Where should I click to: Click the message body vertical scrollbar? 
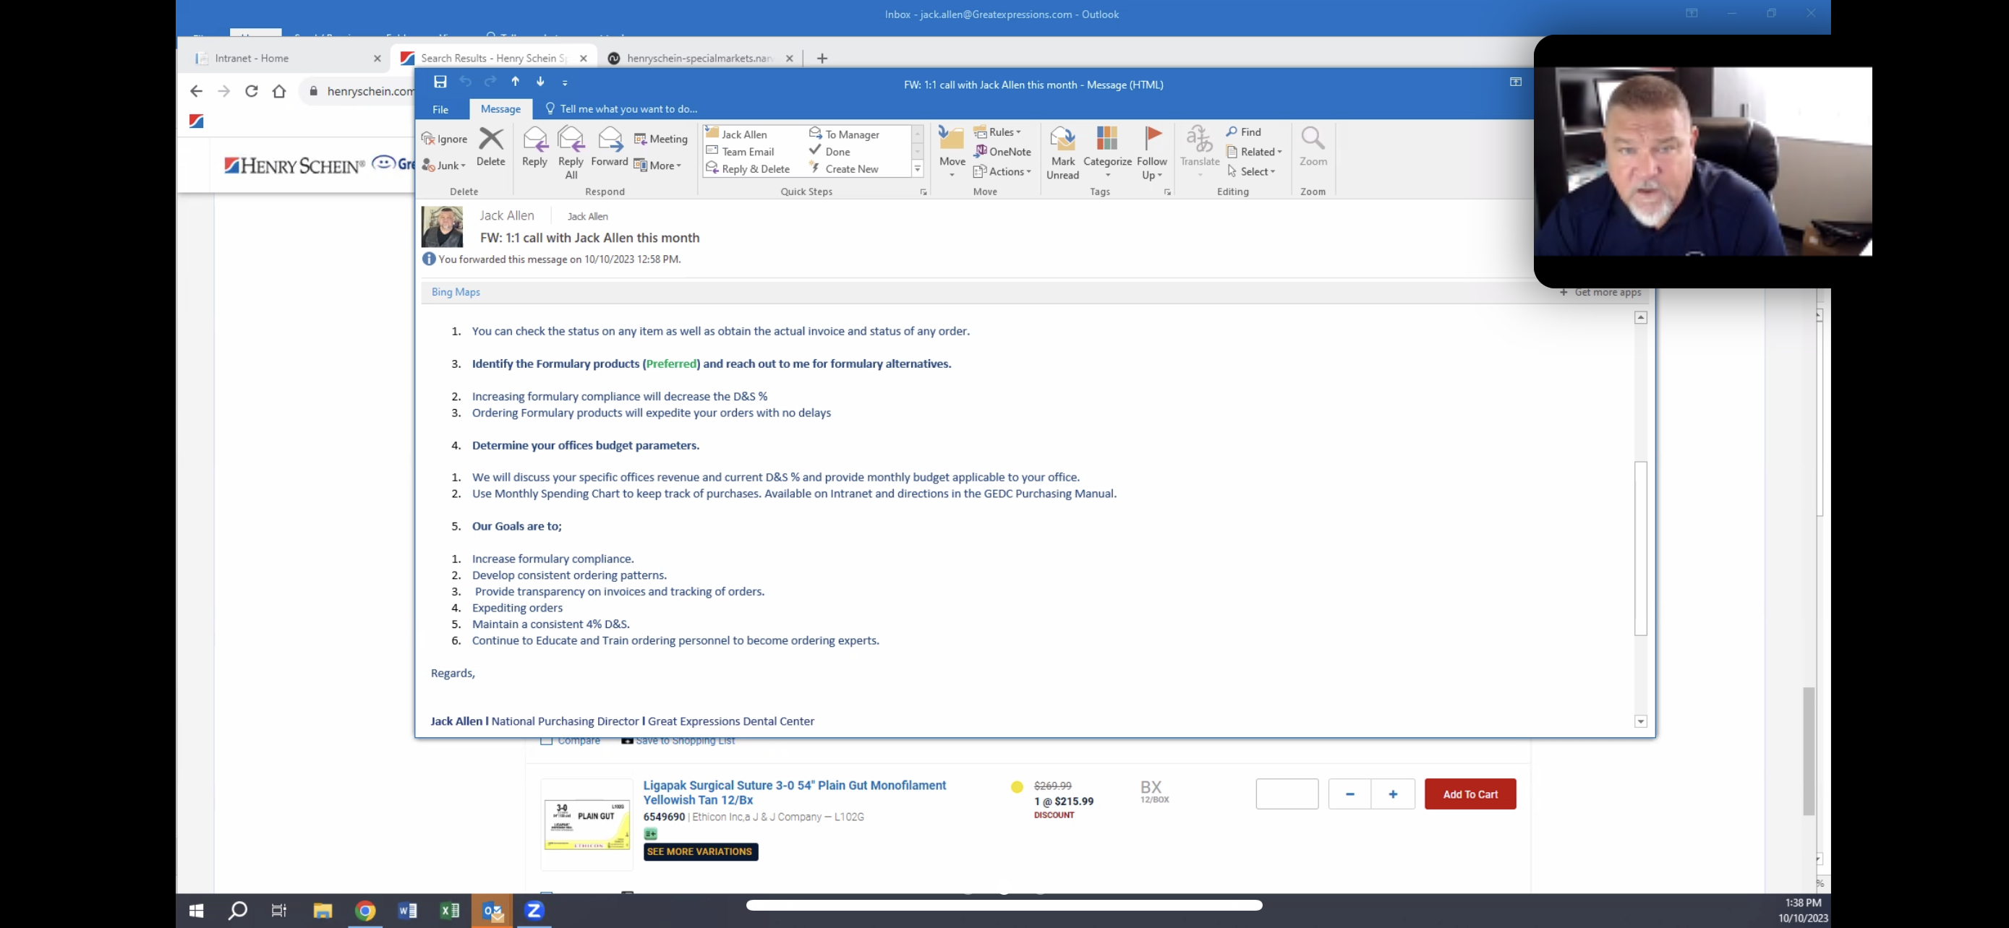[x=1640, y=547]
